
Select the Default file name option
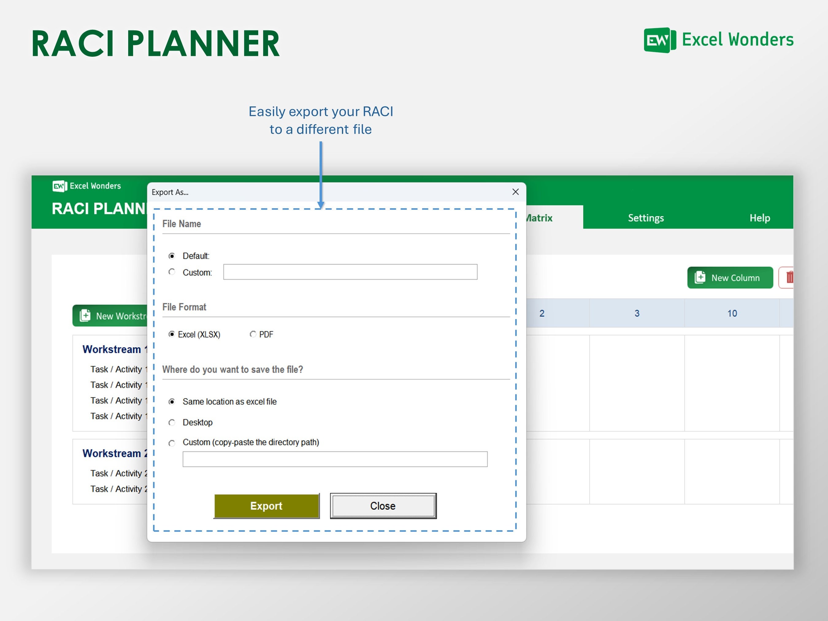pyautogui.click(x=171, y=256)
